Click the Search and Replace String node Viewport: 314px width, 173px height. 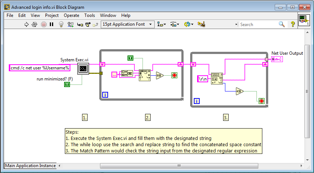coord(144,75)
